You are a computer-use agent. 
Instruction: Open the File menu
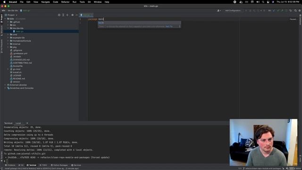[22, 2]
